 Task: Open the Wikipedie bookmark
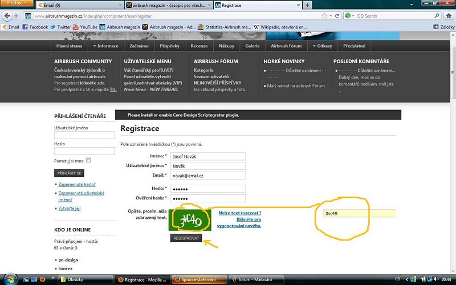point(280,27)
